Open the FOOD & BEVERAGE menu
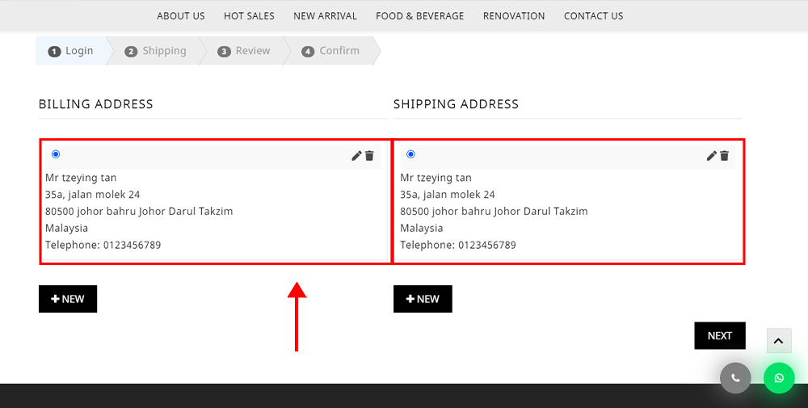 pyautogui.click(x=419, y=16)
